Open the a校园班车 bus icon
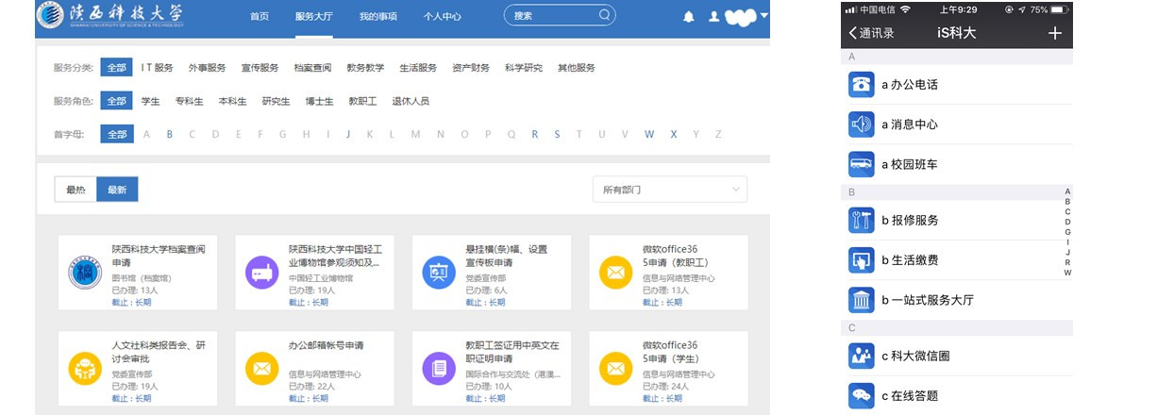Image resolution: width=1174 pixels, height=415 pixels. pyautogui.click(x=861, y=165)
